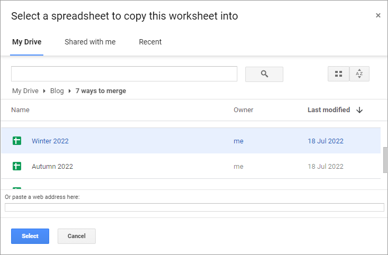Focus the file search text field

[124, 74]
